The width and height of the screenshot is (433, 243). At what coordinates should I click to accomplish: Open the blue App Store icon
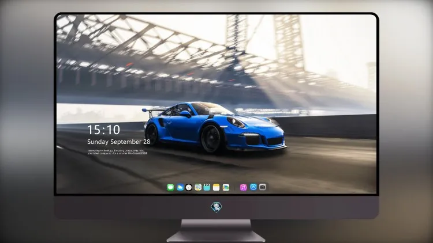(253, 187)
